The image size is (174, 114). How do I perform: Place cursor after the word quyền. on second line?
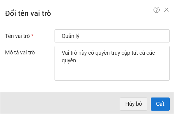tap(78, 61)
